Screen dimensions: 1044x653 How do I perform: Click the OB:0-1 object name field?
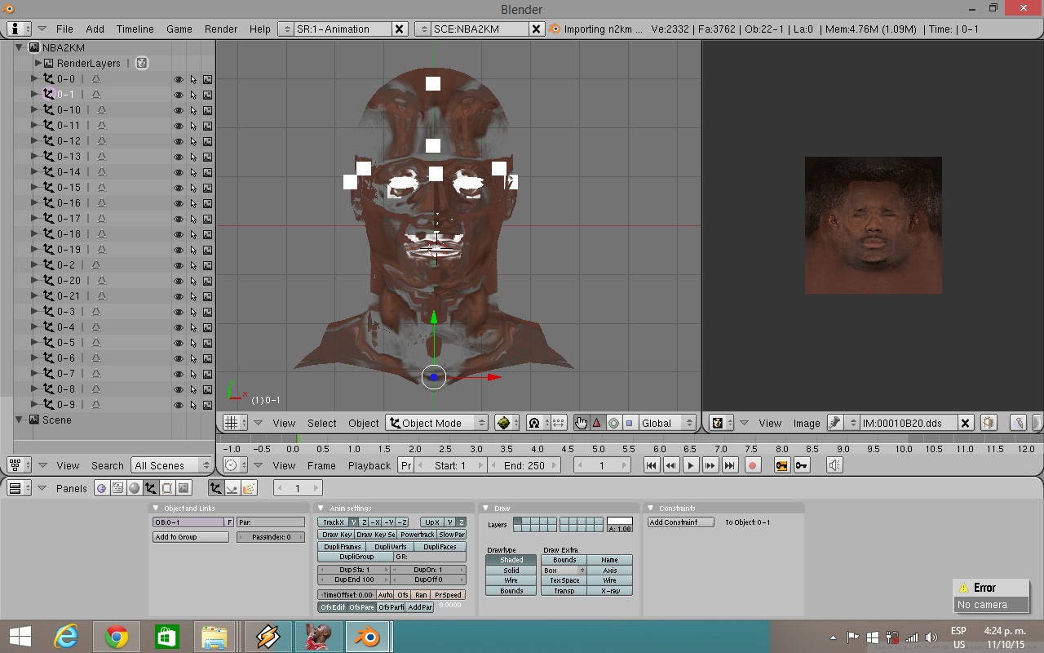click(x=188, y=522)
